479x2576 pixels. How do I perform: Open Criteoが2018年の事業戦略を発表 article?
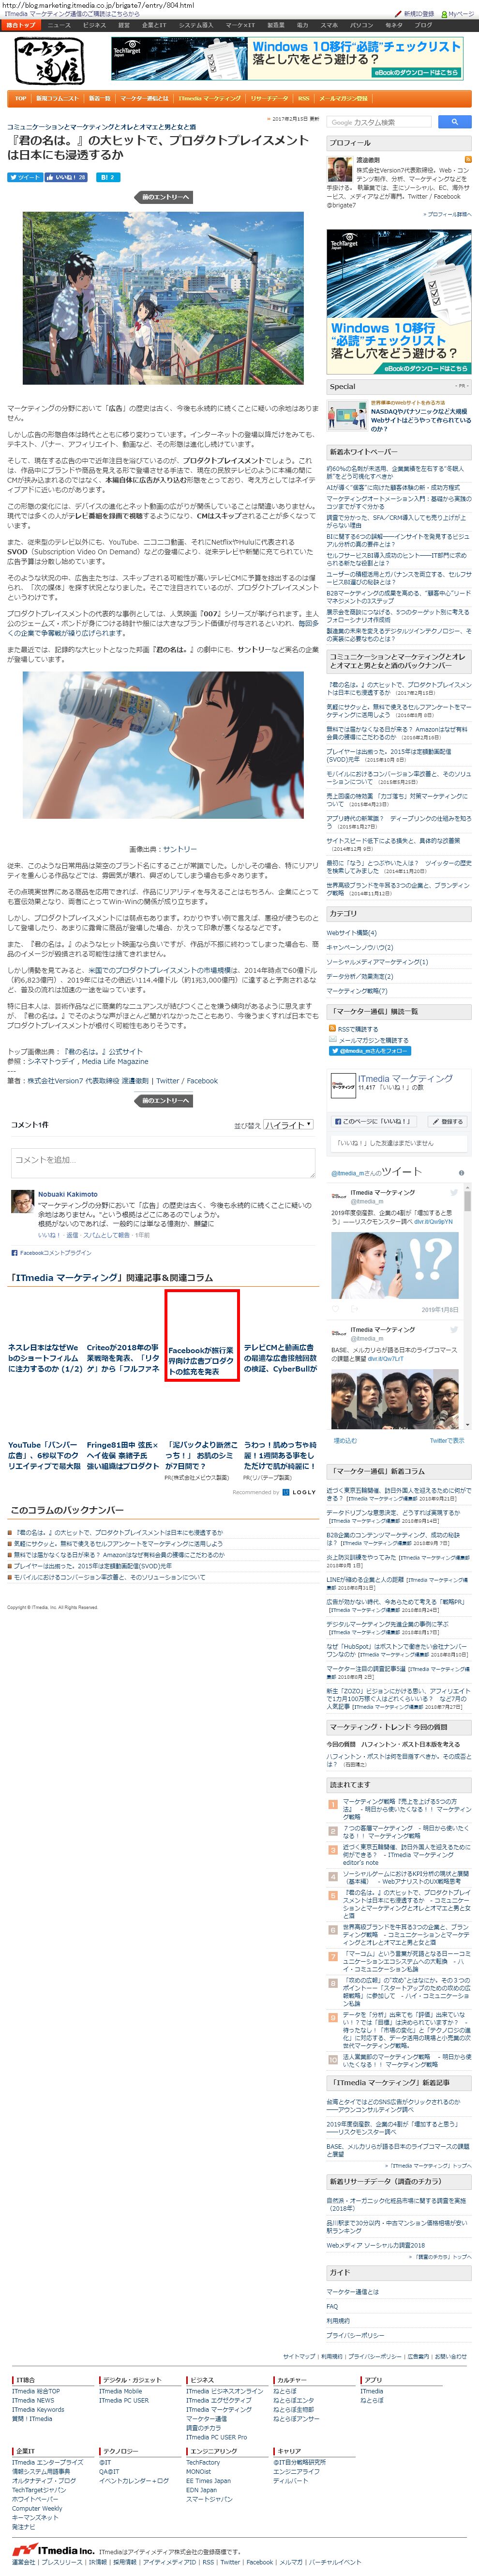click(x=123, y=1358)
